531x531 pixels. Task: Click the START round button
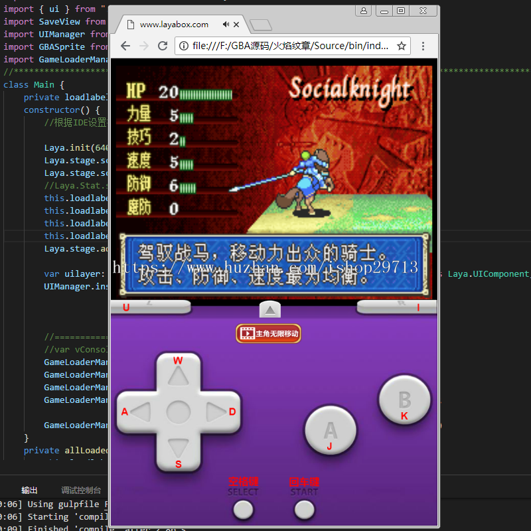[304, 510]
